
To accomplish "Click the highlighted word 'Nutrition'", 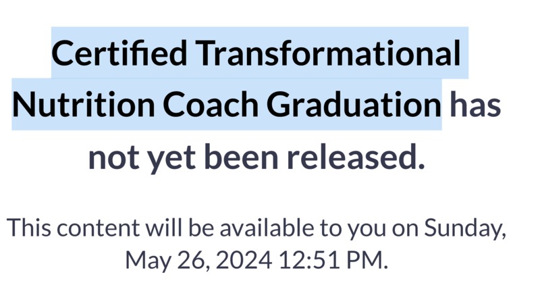I will coord(83,105).
